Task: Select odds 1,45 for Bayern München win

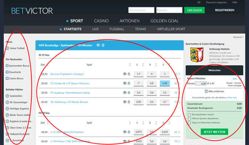Action: point(165,83)
